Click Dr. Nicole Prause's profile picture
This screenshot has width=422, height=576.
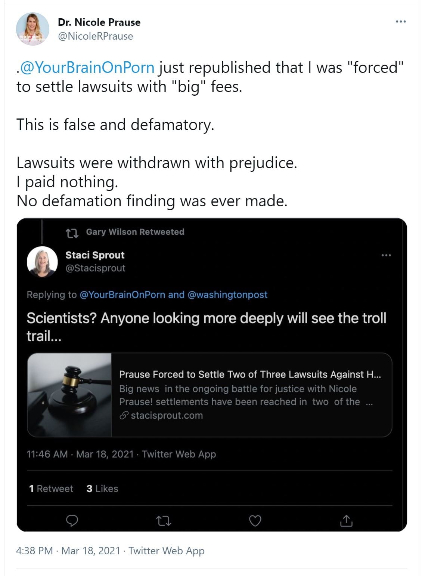[32, 29]
